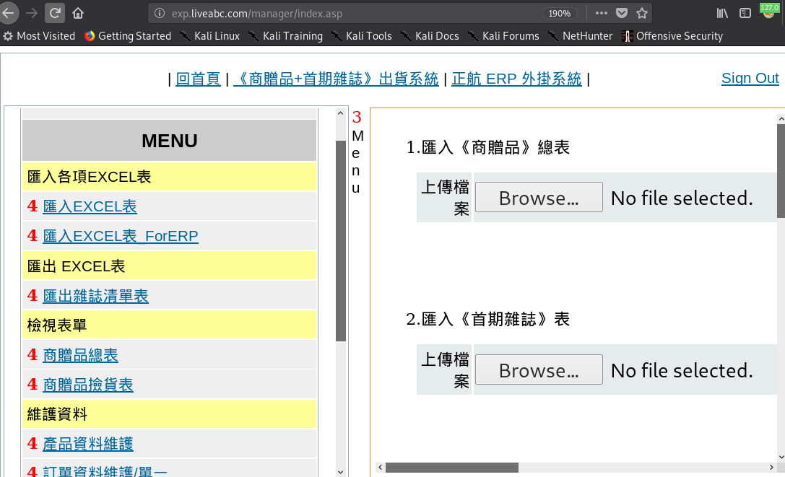The image size is (785, 477).
Task: Click the 2.匯入《首期雜誌》表 heading
Action: coord(488,320)
